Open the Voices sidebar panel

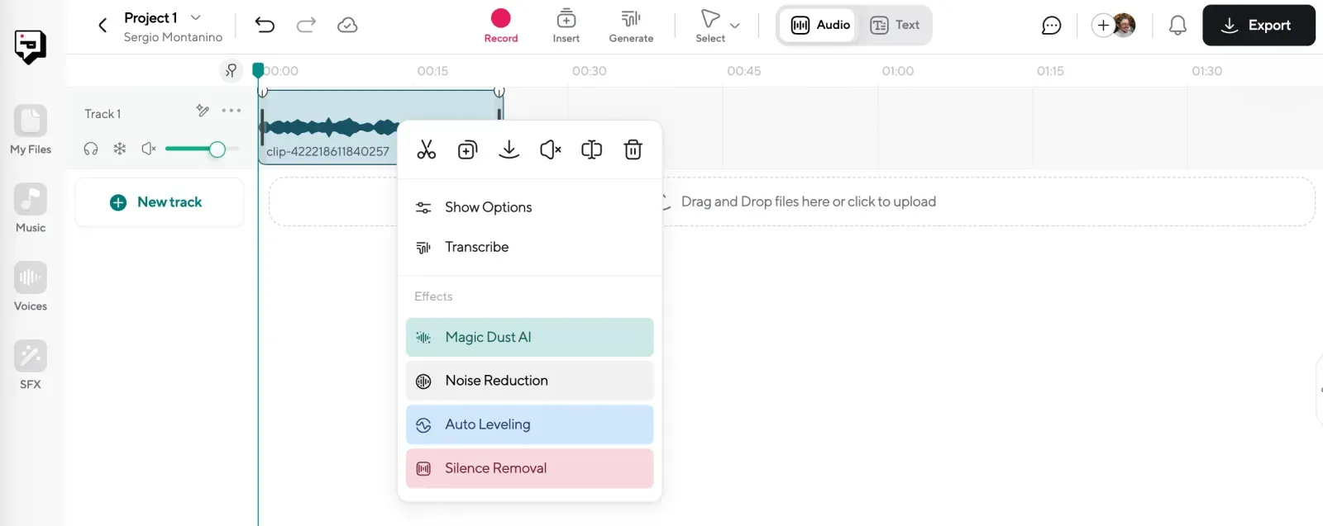click(31, 287)
